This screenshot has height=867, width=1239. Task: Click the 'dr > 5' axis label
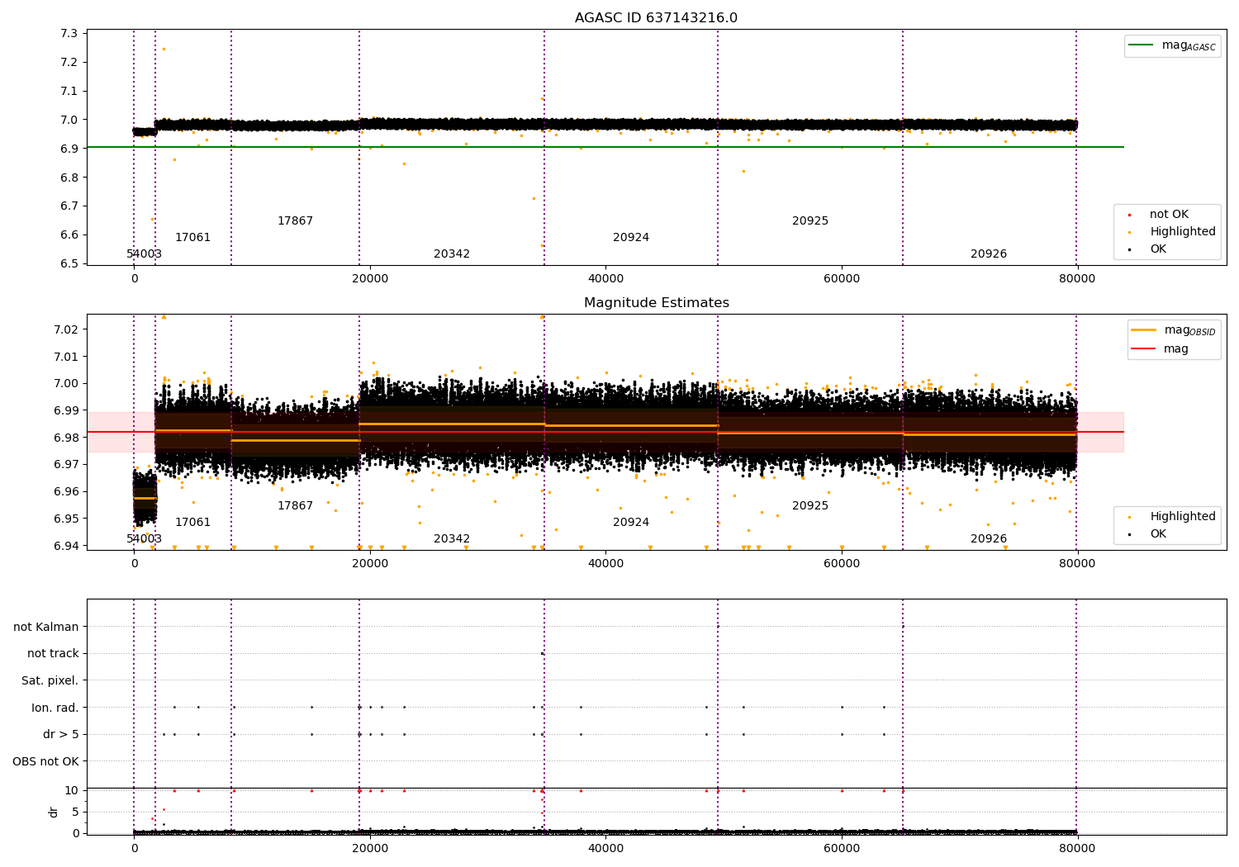[61, 735]
